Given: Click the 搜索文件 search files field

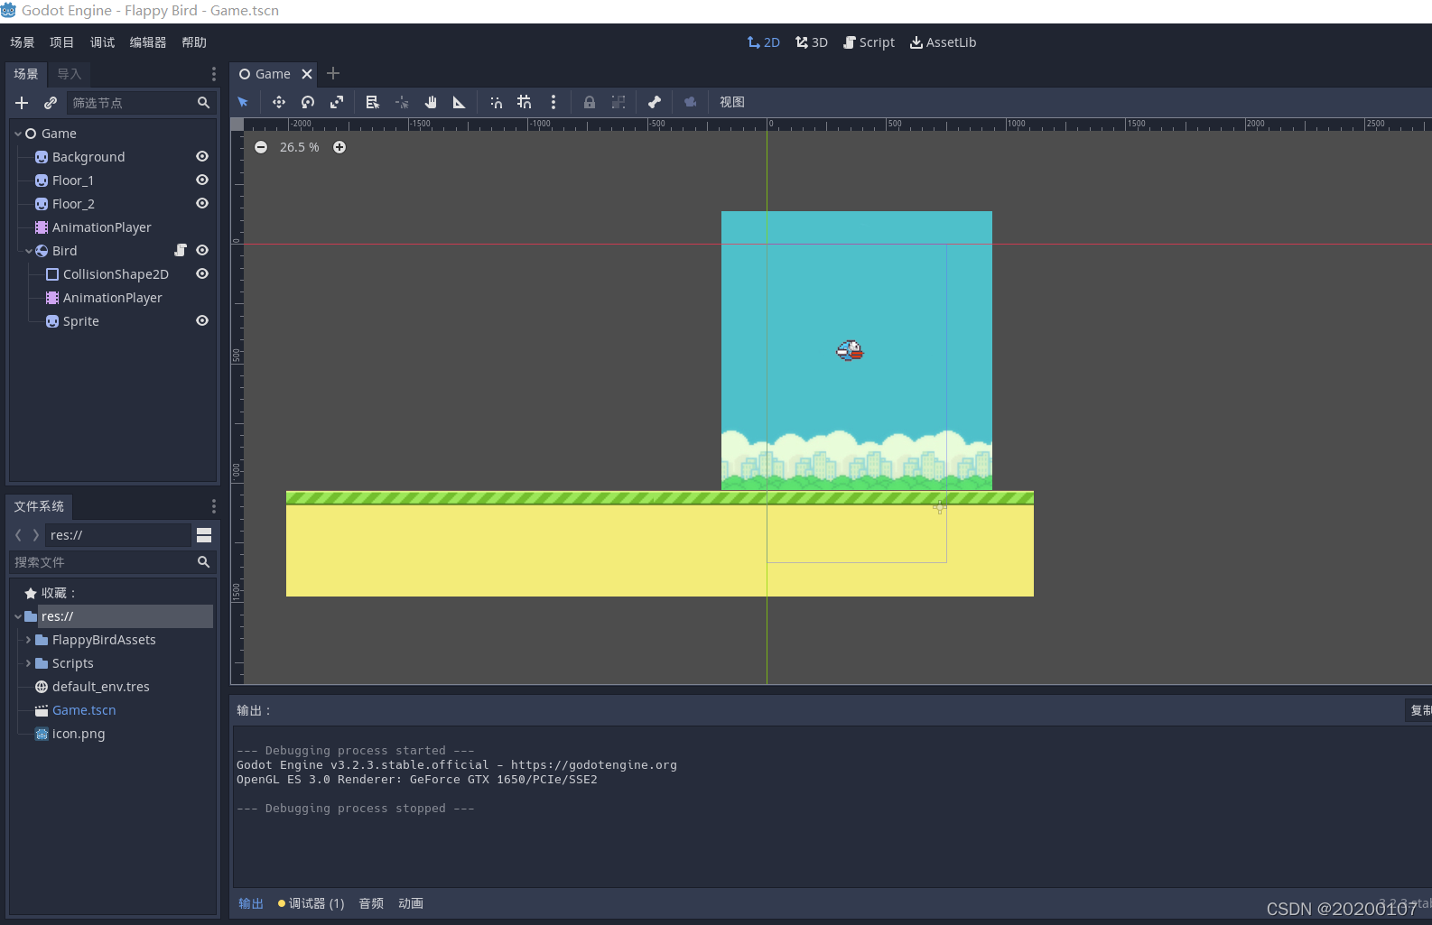Looking at the screenshot, I should (112, 562).
